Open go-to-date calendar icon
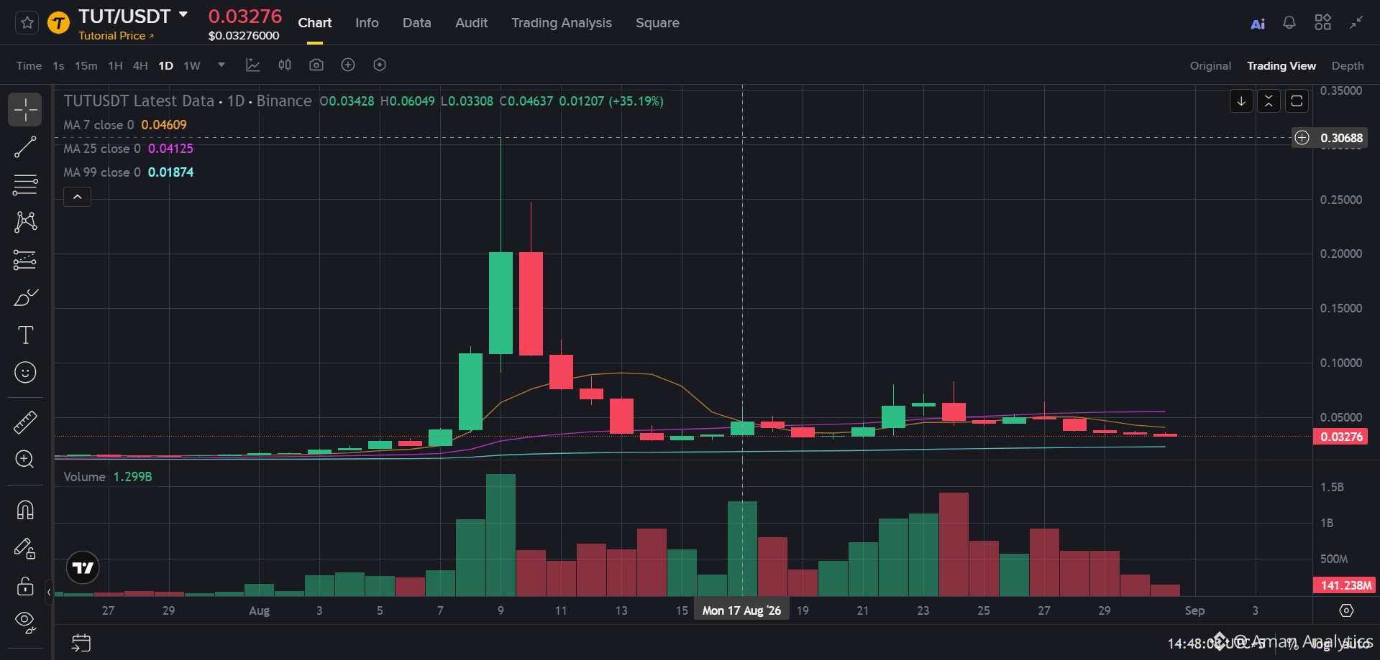Viewport: 1380px width, 660px height. click(x=81, y=643)
